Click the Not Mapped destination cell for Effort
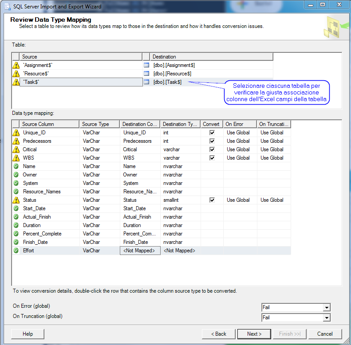 click(x=140, y=251)
